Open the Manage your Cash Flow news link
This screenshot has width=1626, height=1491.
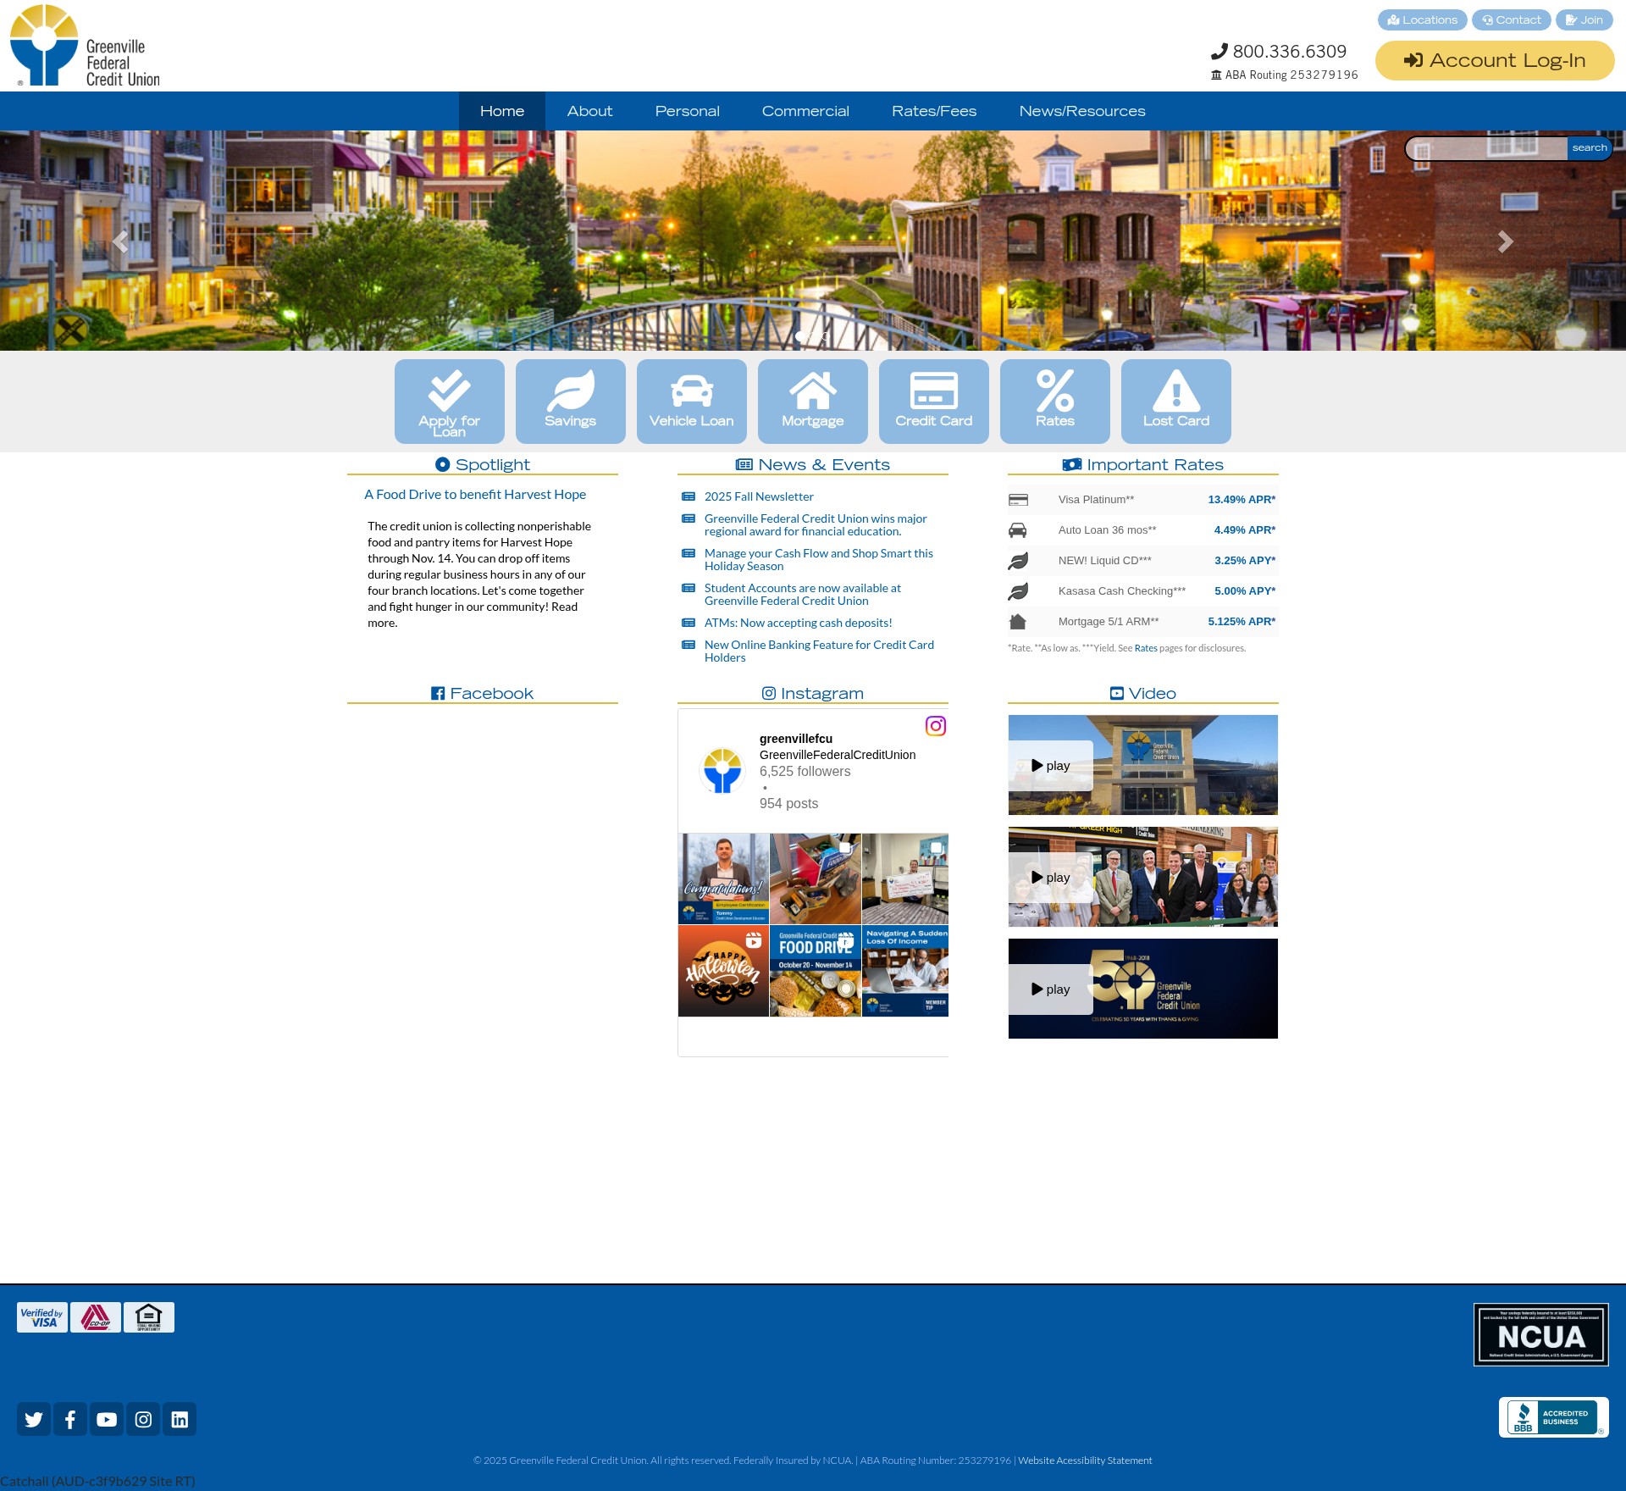819,559
